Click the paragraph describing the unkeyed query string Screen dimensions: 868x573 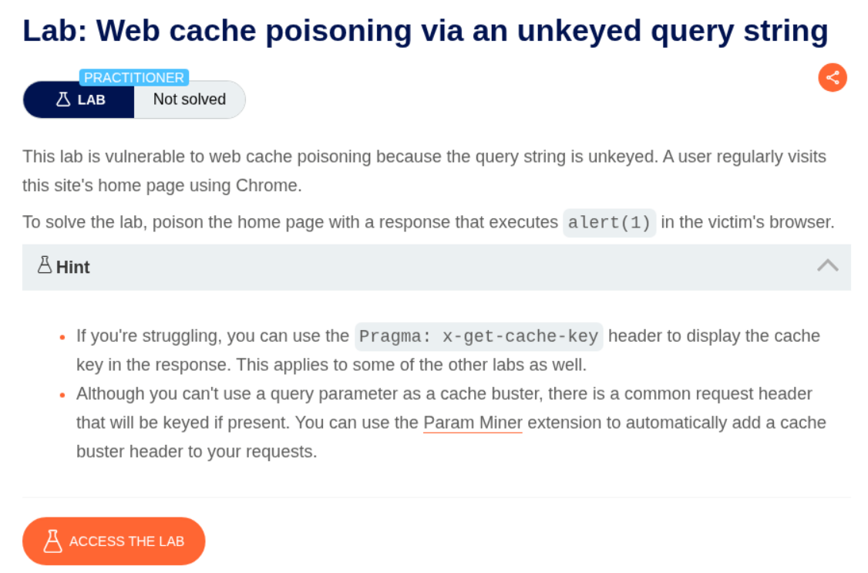(x=424, y=171)
